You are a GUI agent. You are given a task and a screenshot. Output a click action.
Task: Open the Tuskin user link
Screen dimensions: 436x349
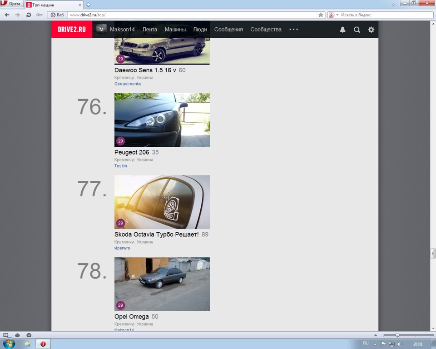point(121,166)
